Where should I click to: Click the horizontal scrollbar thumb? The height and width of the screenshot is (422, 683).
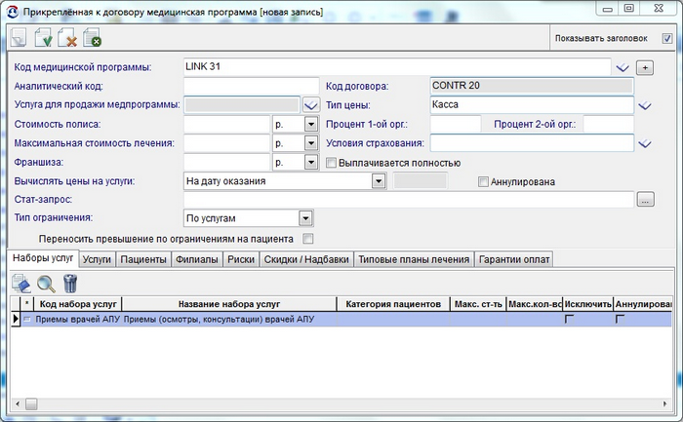[x=31, y=404]
